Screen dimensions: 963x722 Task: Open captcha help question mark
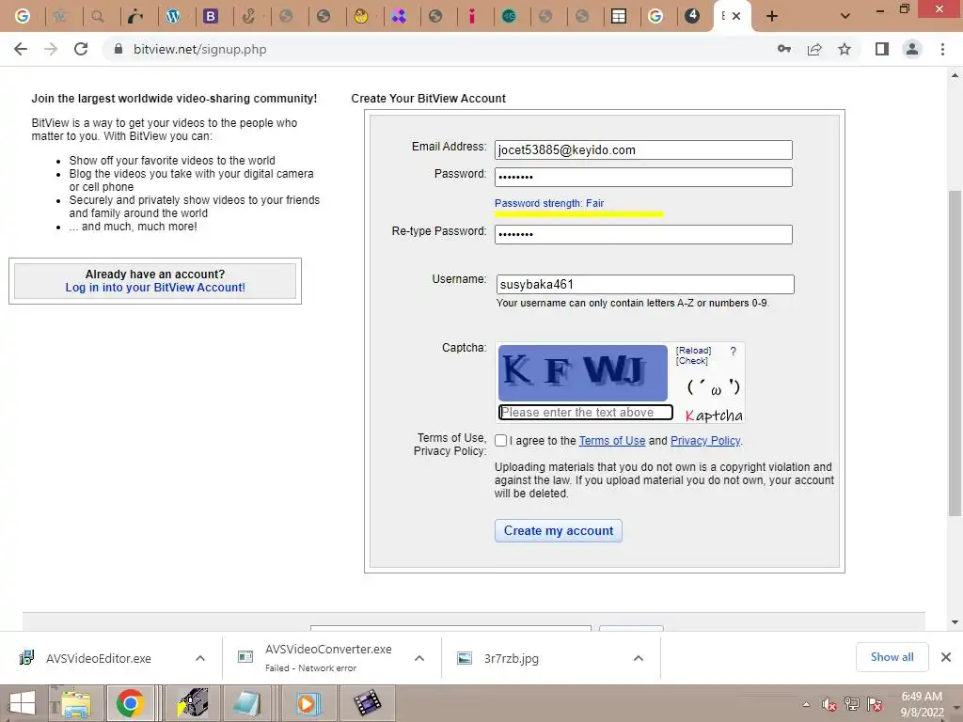pos(733,352)
